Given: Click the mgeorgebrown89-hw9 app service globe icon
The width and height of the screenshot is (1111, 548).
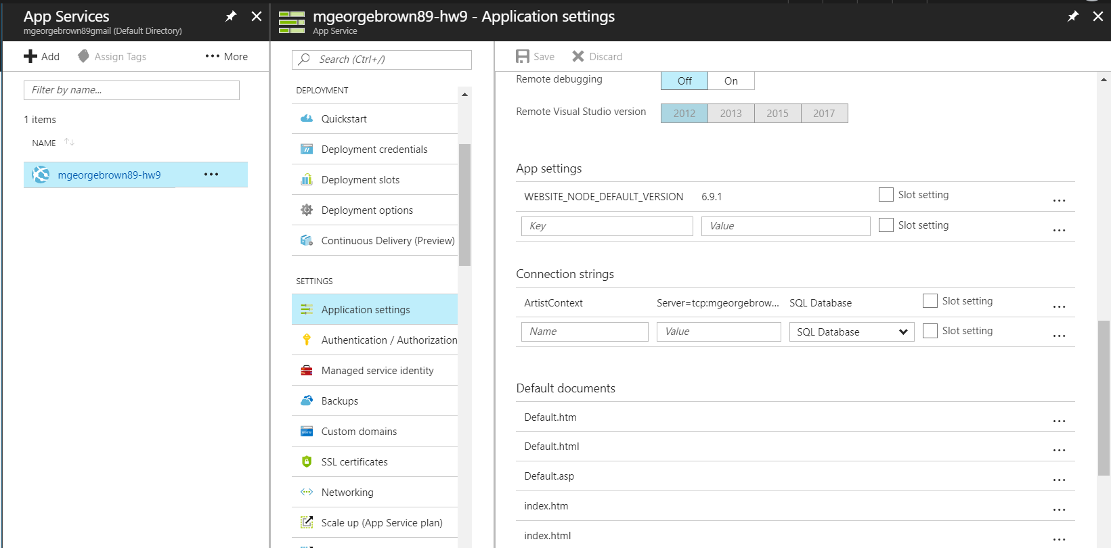Looking at the screenshot, I should coord(41,175).
